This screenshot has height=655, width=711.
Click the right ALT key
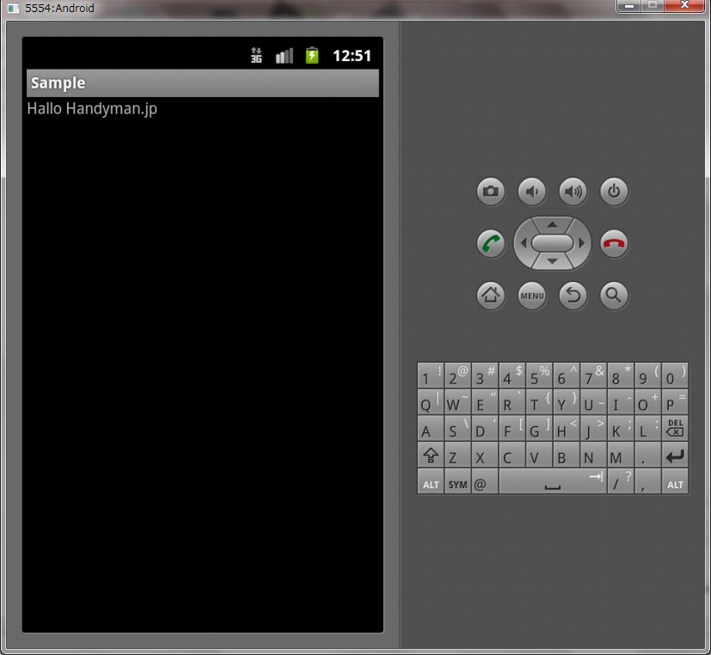(x=675, y=481)
